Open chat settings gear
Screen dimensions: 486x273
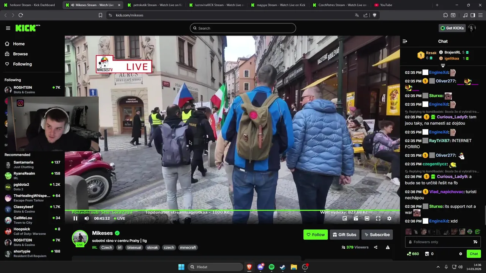coord(461,254)
